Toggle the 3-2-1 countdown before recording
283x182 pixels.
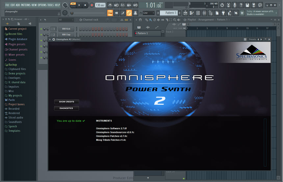(x=123, y=5)
